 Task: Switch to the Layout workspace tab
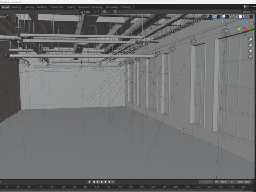(5, 7)
